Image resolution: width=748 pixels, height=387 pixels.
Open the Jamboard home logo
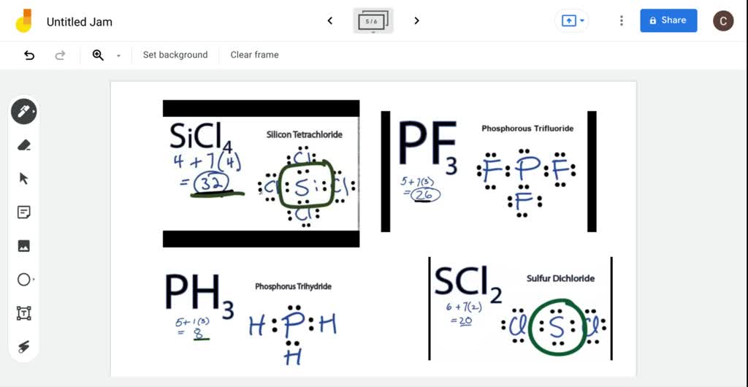[x=23, y=21]
